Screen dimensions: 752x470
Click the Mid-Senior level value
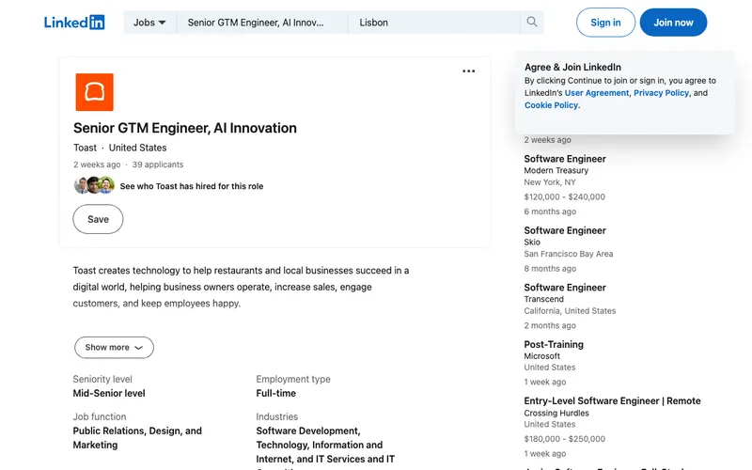click(x=109, y=393)
